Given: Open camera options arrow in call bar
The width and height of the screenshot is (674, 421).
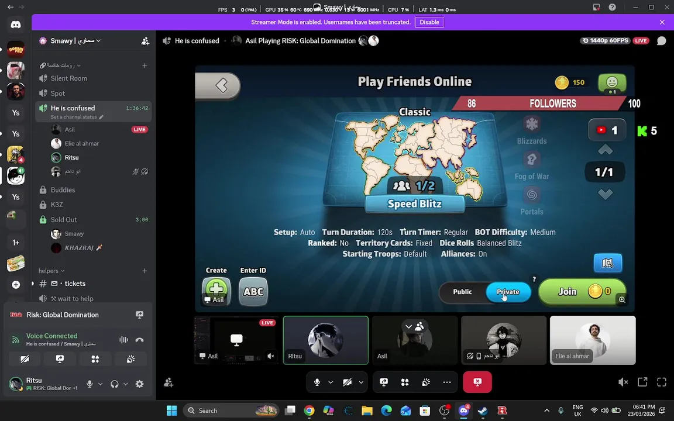Looking at the screenshot, I should 361,382.
